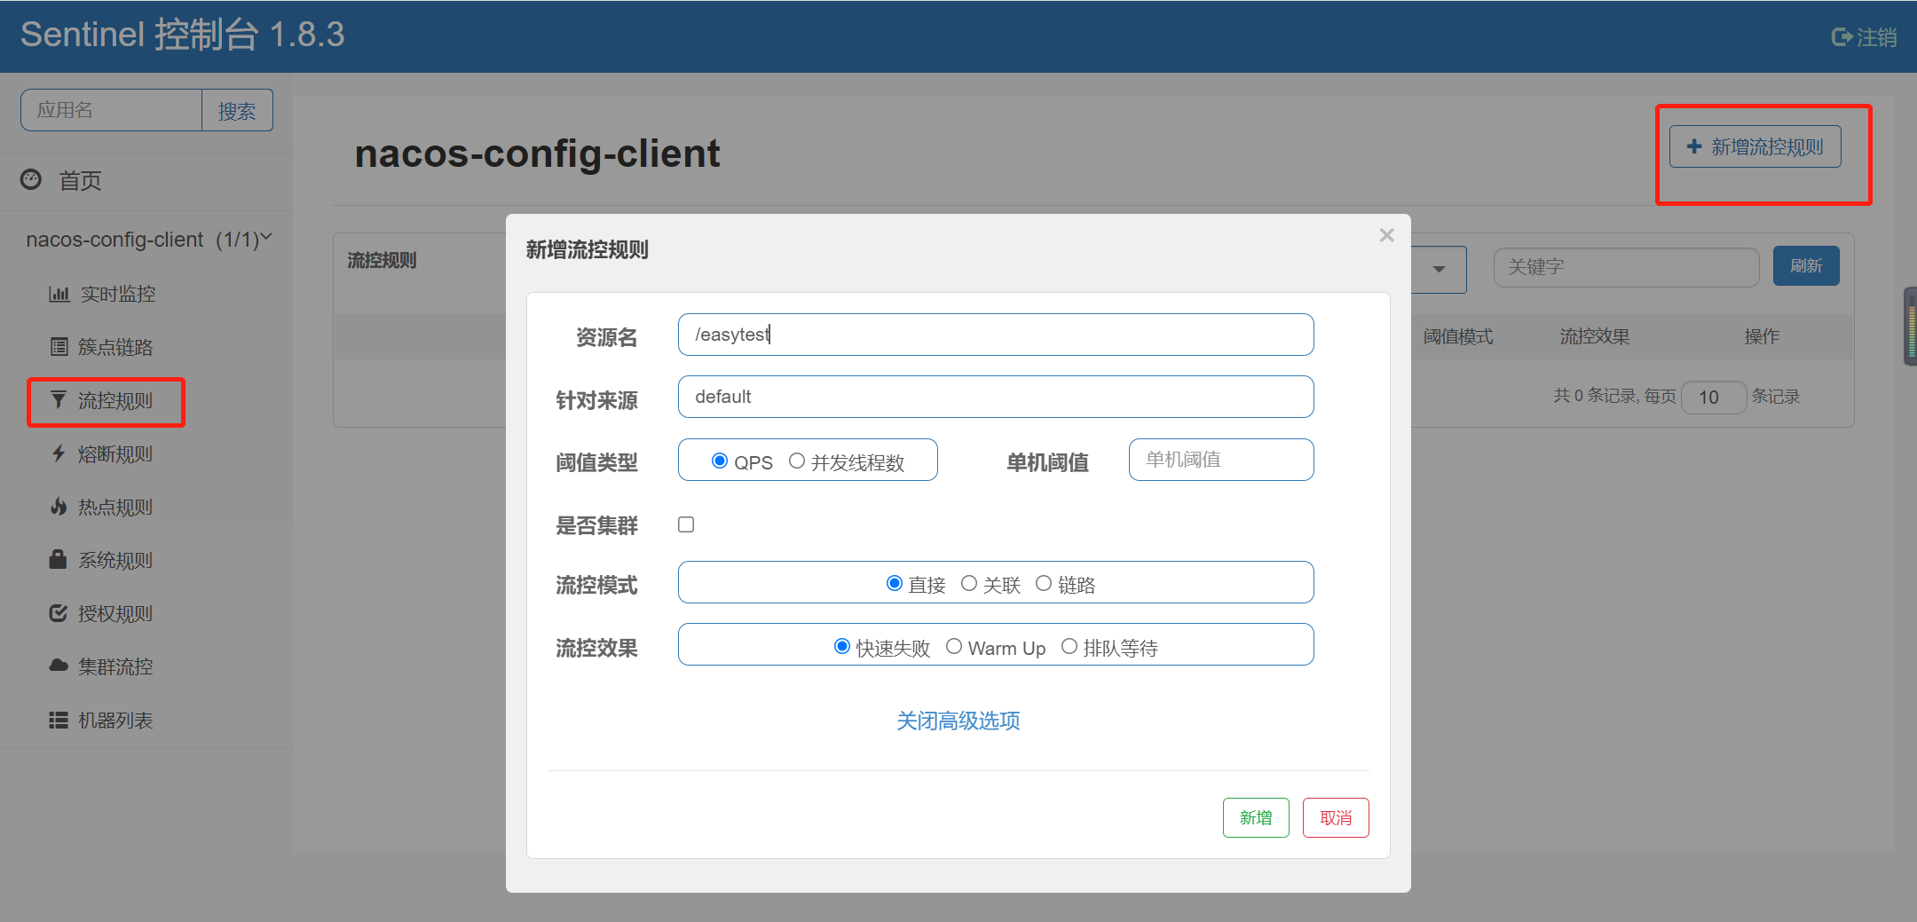
Task: Focus the single machine threshold field
Action: point(1221,460)
